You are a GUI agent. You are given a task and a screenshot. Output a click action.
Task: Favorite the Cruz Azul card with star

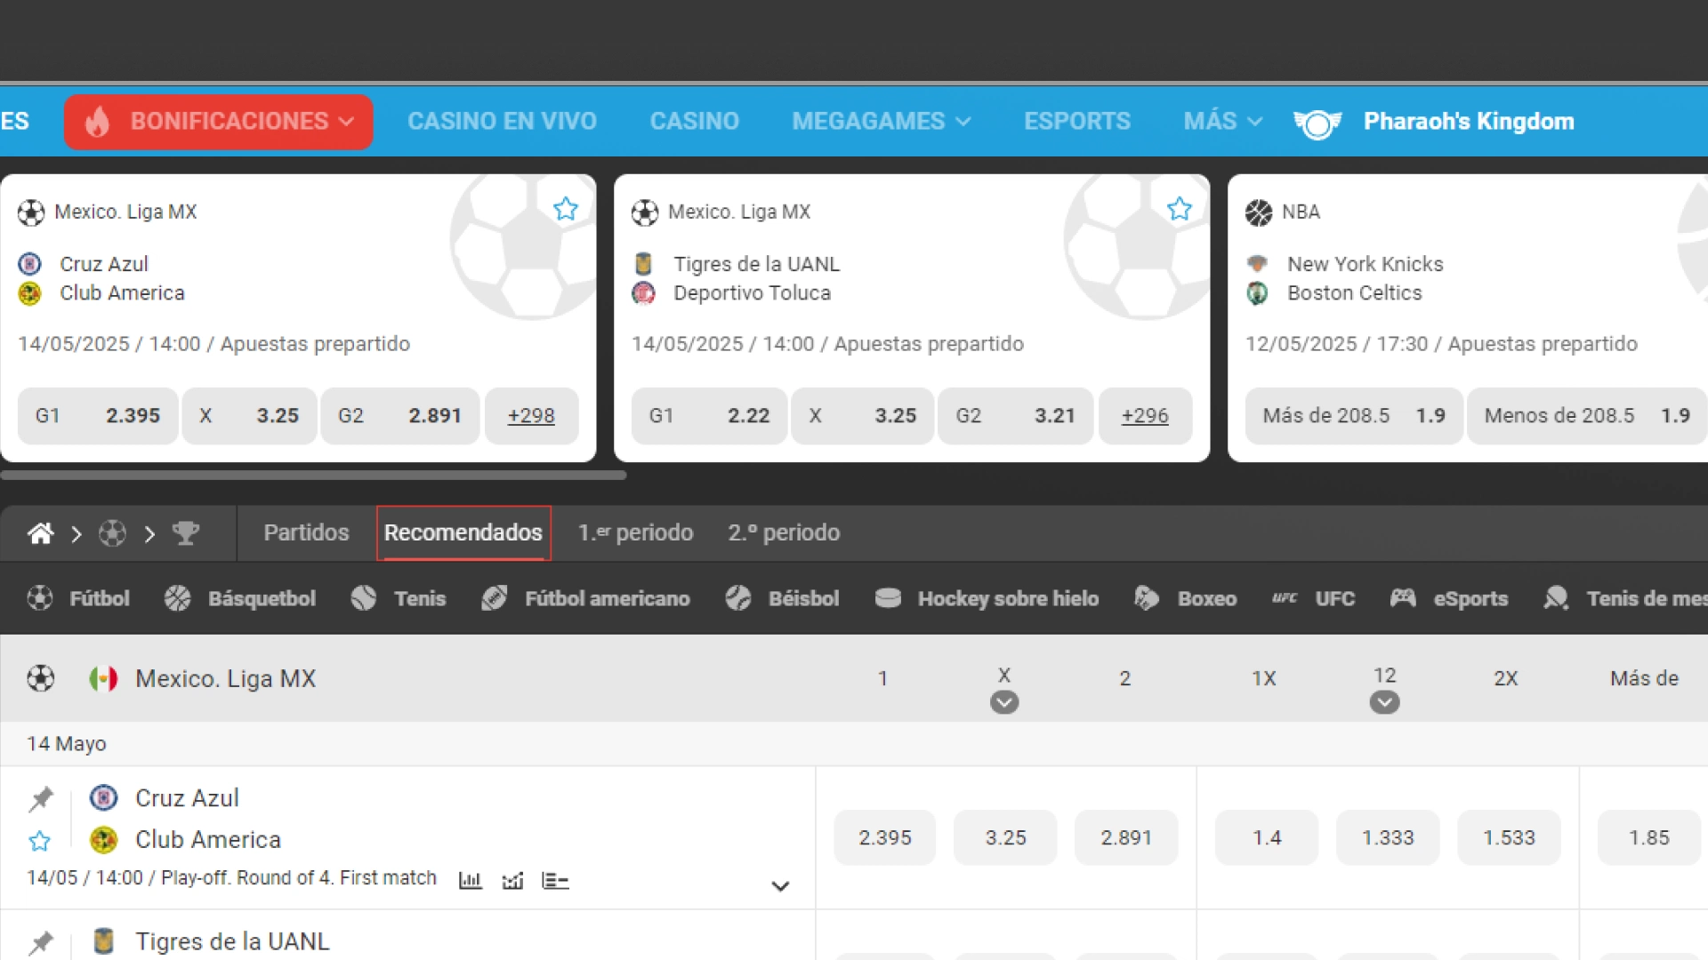coord(566,209)
